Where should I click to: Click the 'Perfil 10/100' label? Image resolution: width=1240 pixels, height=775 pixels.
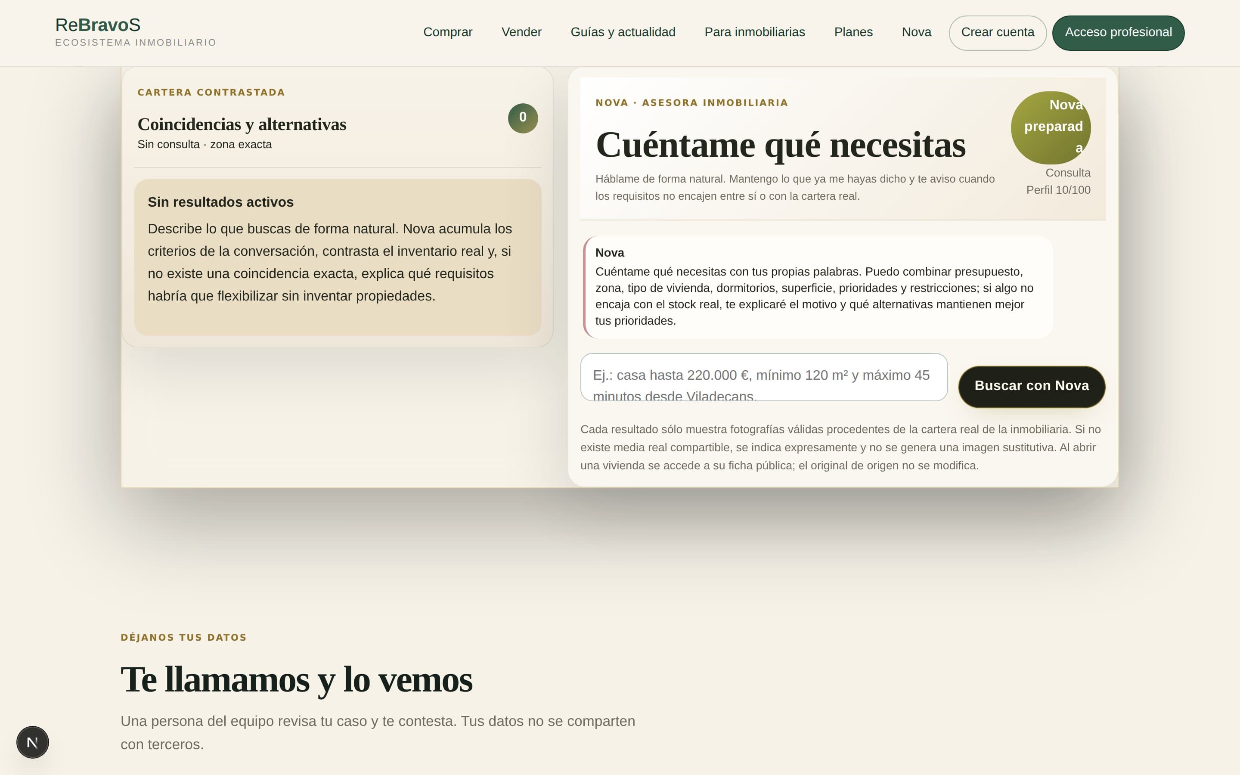[1058, 190]
